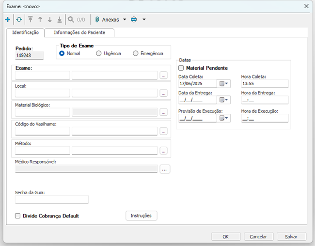
Task: Select the Urgência exam type
Action: pos(99,53)
